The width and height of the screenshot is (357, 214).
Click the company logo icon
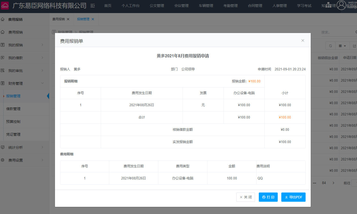[5, 6]
